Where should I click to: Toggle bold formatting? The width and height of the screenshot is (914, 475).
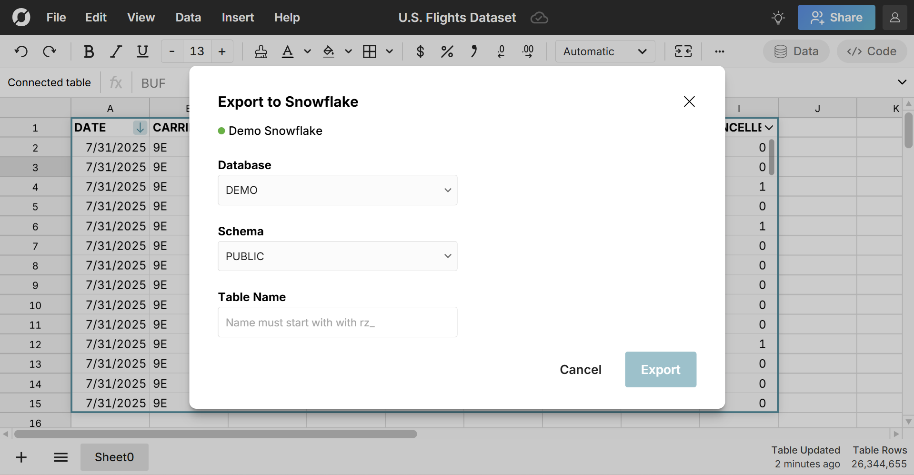click(89, 51)
